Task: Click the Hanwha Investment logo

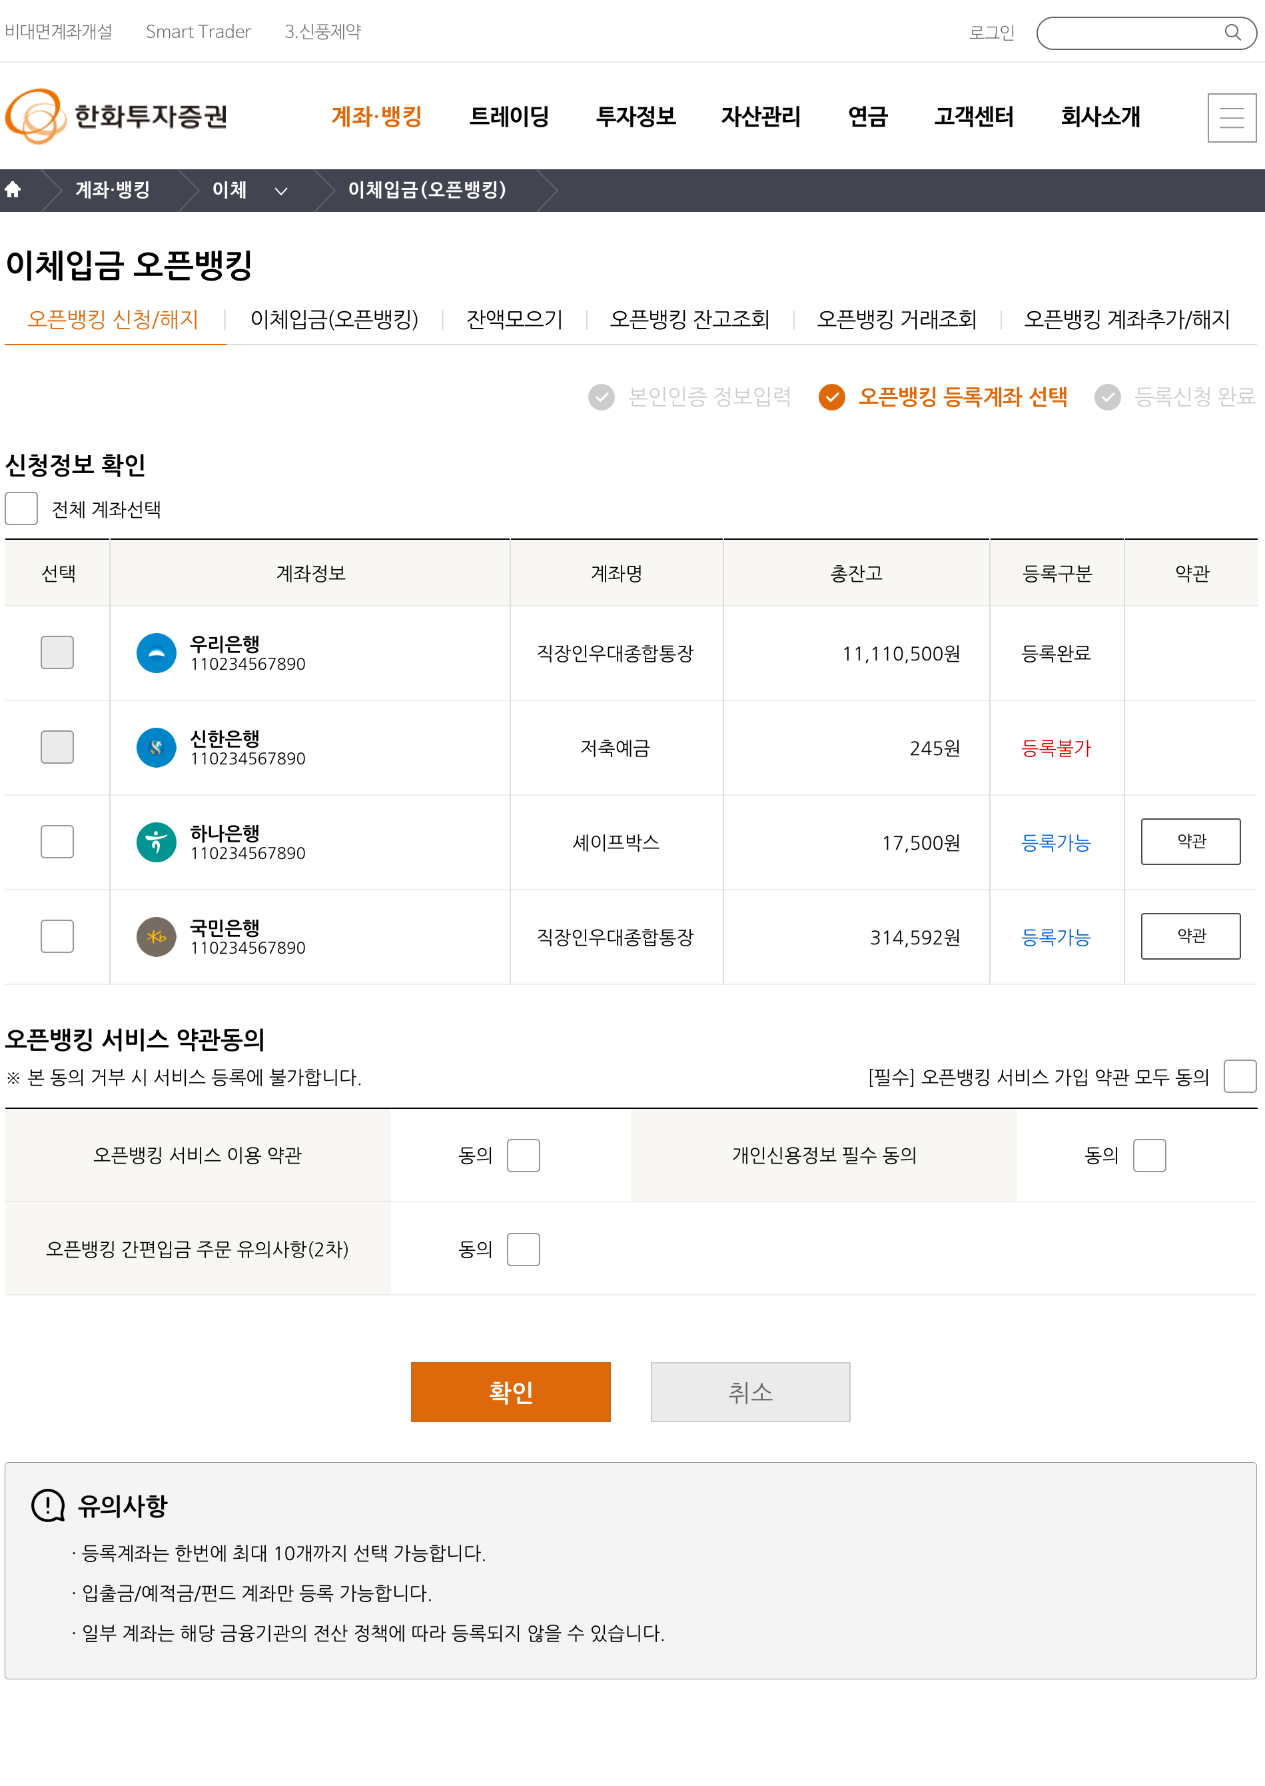Action: 116,116
